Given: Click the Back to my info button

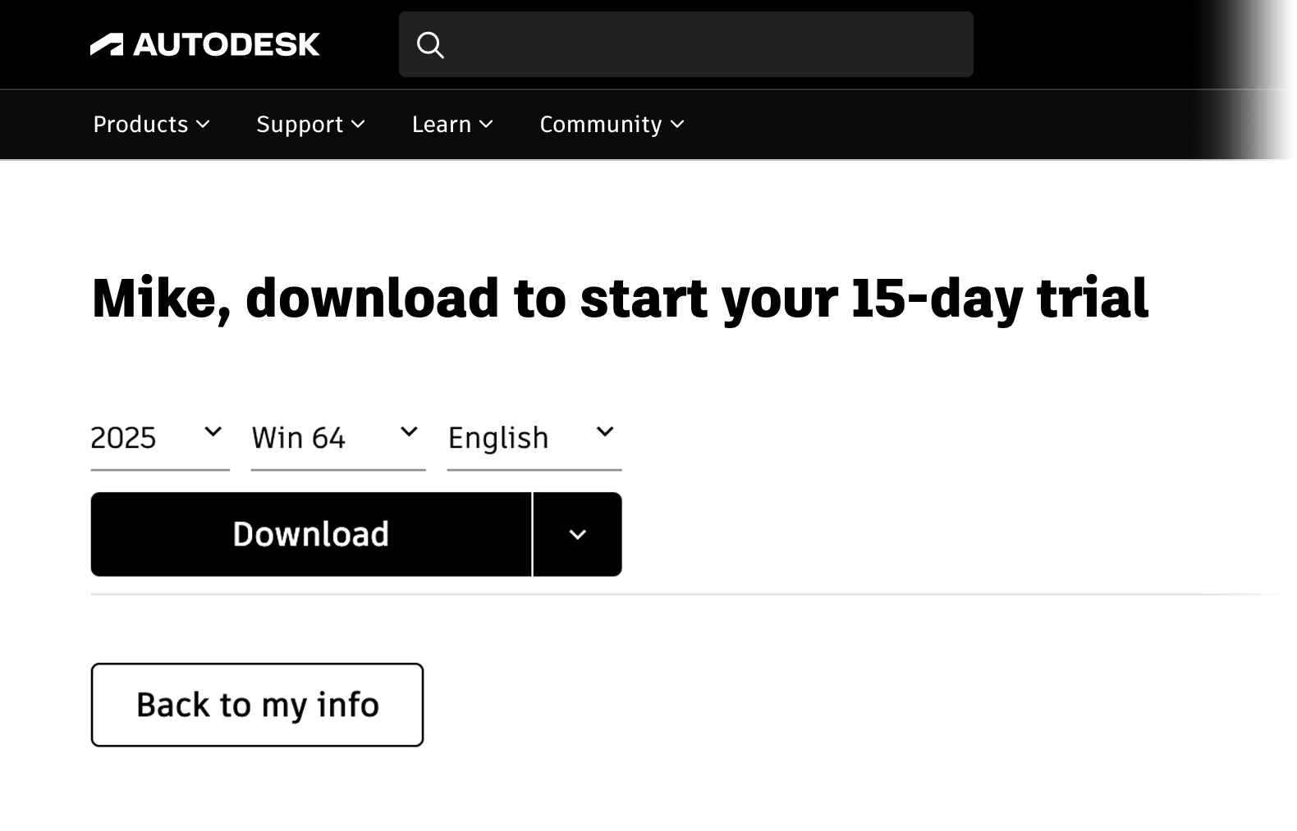Looking at the screenshot, I should pyautogui.click(x=256, y=704).
